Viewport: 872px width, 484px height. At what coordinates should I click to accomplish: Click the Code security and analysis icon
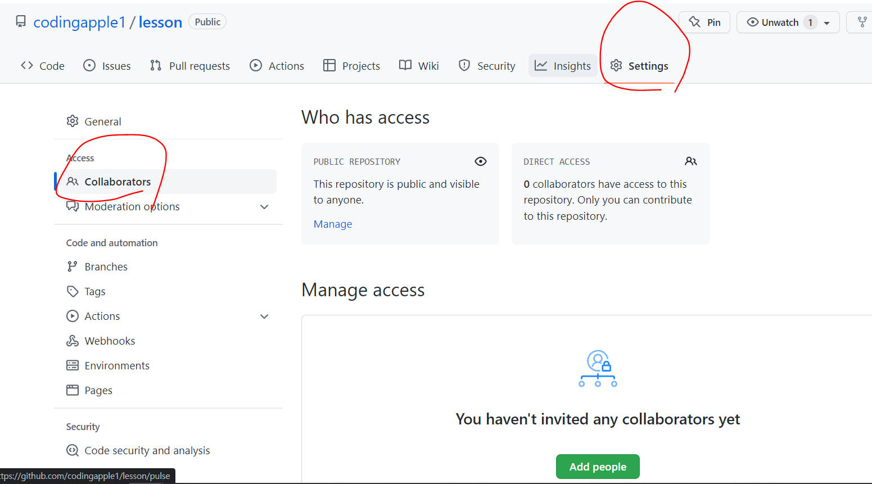73,450
